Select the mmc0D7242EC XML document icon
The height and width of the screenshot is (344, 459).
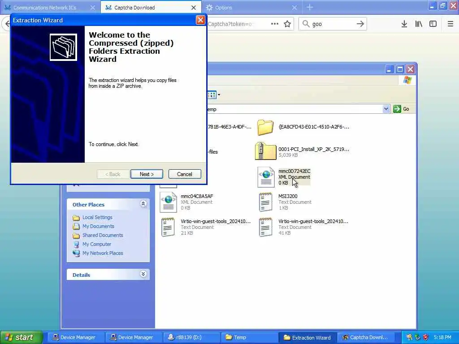[266, 177]
